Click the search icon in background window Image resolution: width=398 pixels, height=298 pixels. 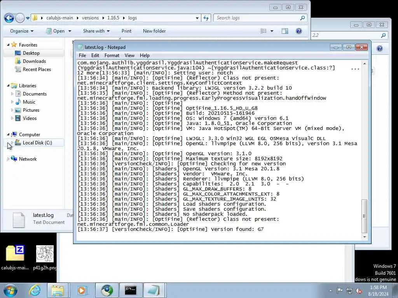coord(383,35)
